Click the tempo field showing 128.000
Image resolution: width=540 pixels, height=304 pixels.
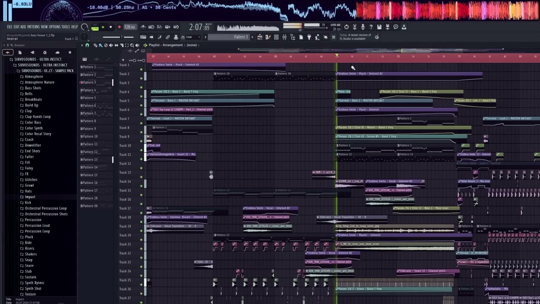[130, 27]
